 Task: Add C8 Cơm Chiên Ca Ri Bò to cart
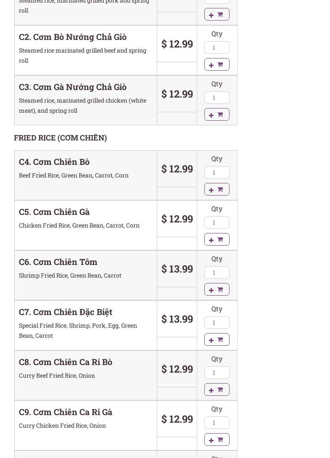point(216,389)
